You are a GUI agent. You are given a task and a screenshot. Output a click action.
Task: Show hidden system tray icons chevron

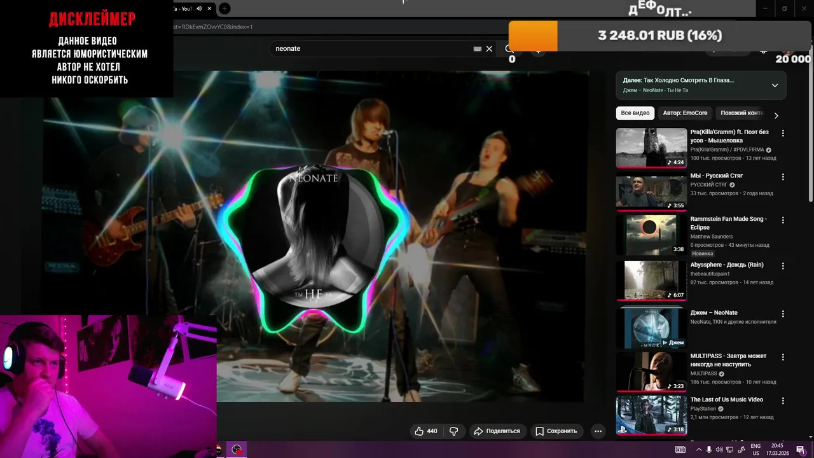click(698, 449)
